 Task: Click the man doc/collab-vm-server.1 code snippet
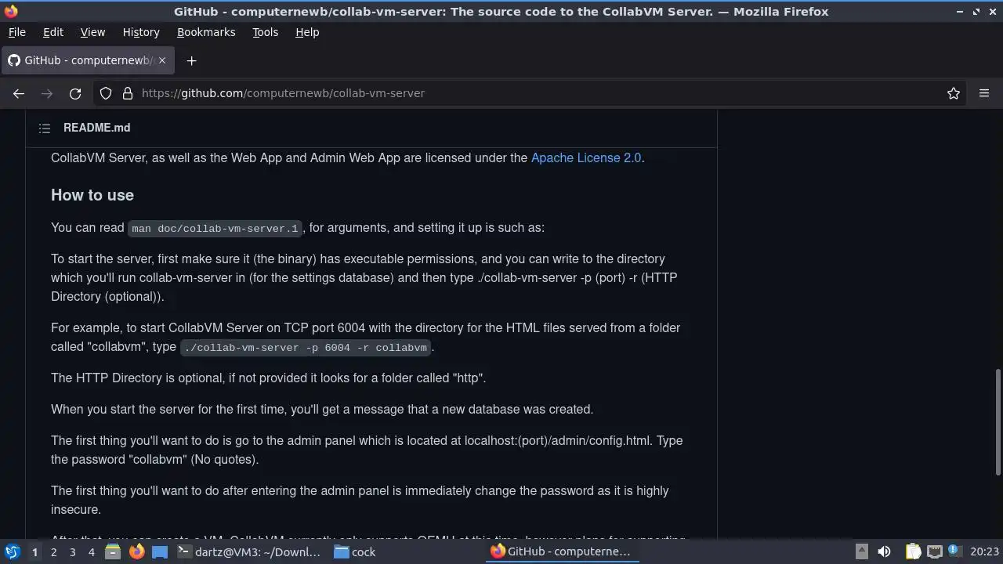215,228
